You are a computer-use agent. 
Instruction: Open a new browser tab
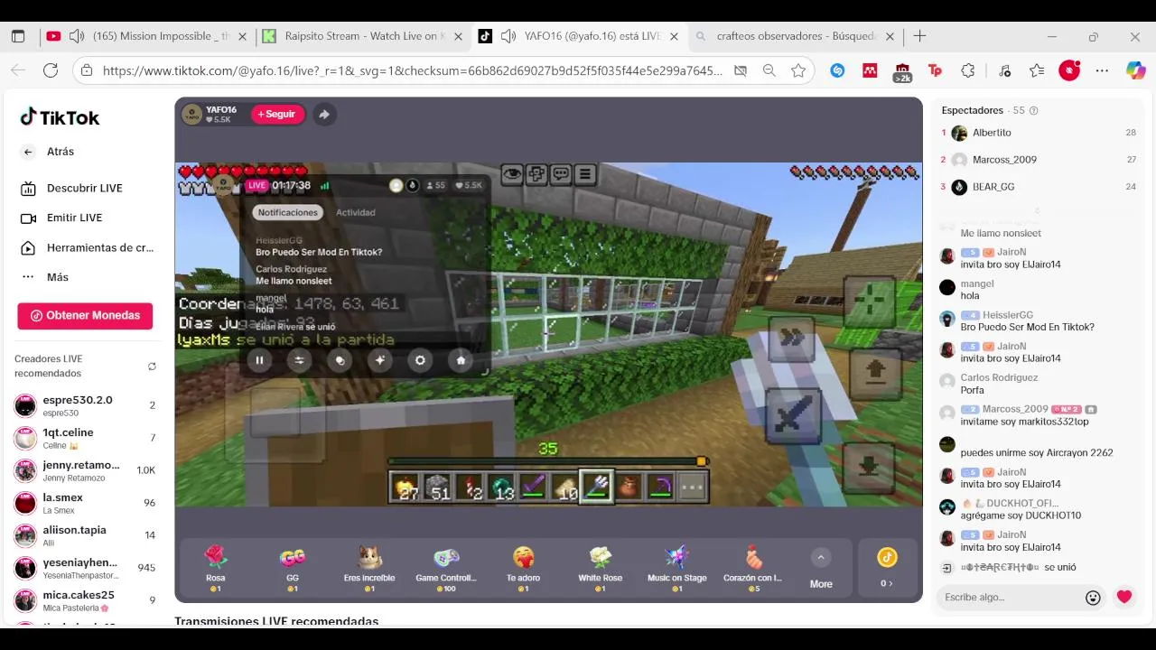pos(919,36)
